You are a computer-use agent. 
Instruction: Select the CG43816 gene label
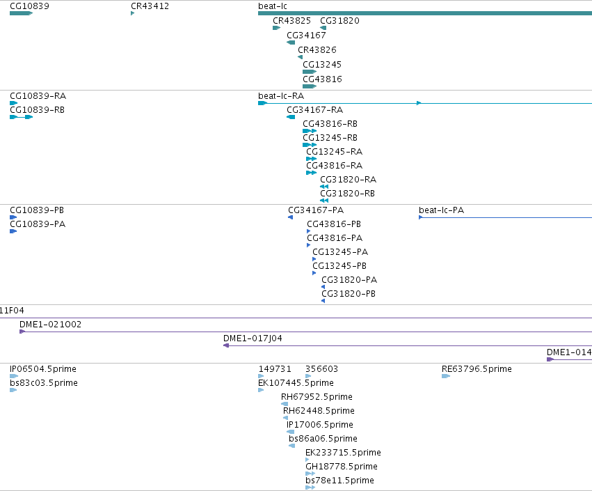pyautogui.click(x=322, y=79)
